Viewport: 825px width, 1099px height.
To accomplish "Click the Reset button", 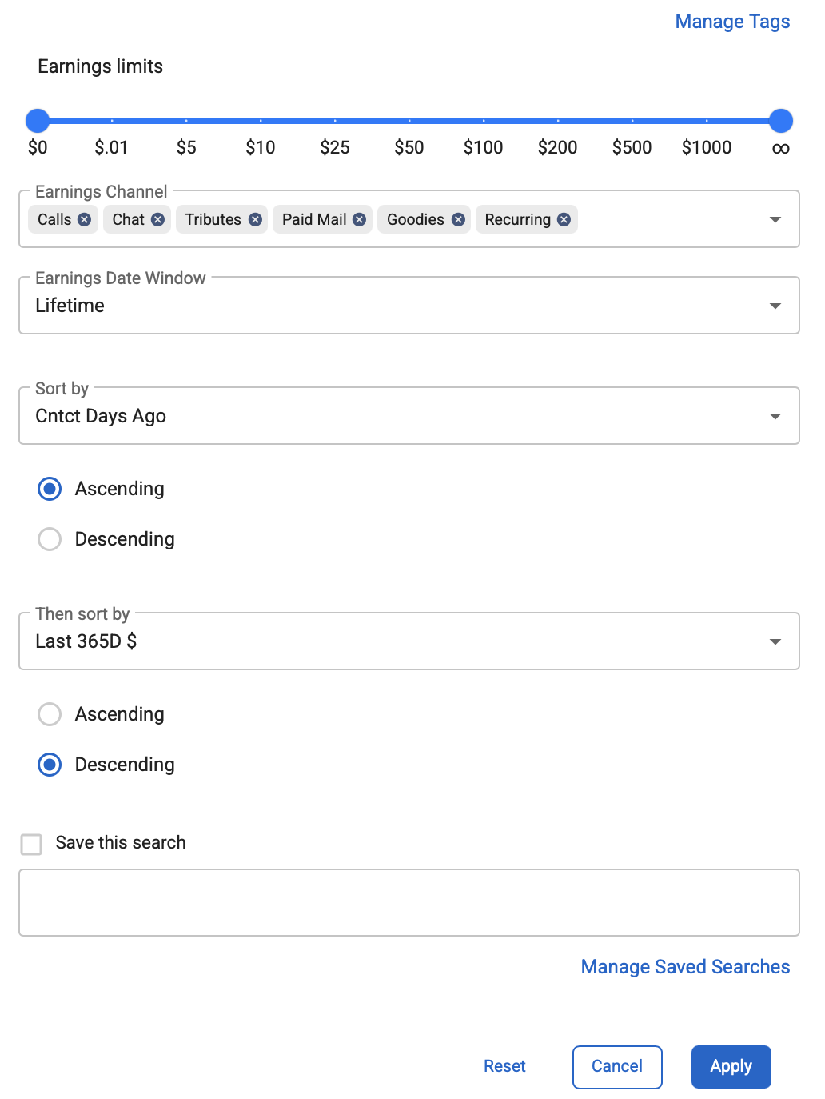I will (x=504, y=1066).
